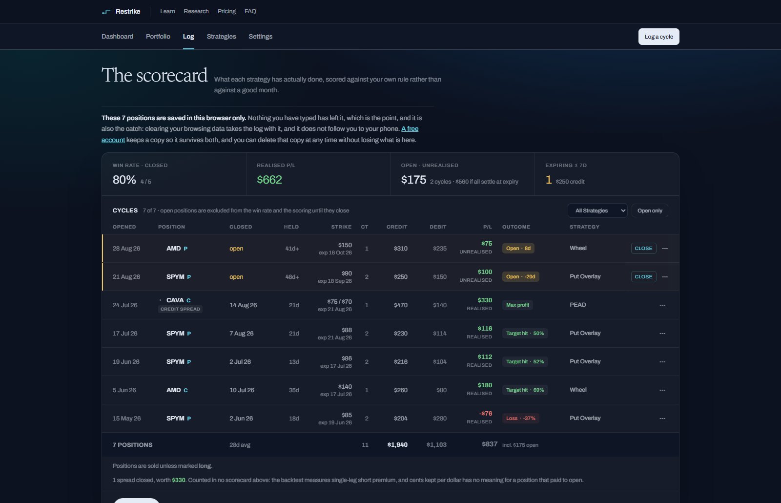Open the more menu for SPYM $85 row
Viewport: 781px width, 503px height.
(662, 419)
